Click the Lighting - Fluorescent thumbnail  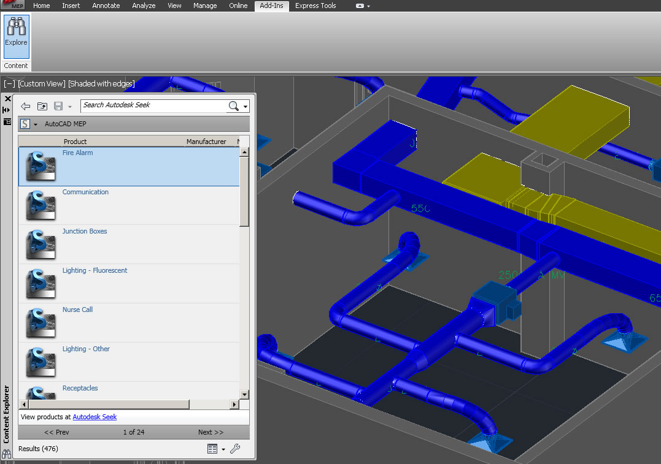coord(41,284)
